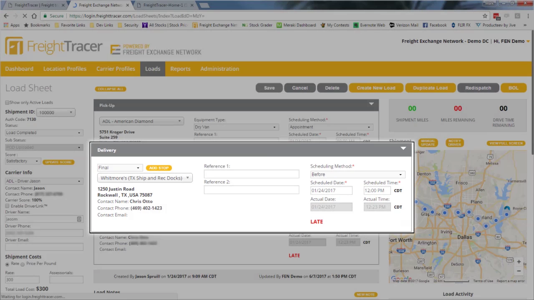This screenshot has width=534, height=300.
Task: Open the Producteev by Jive bookmark
Action: click(495, 25)
